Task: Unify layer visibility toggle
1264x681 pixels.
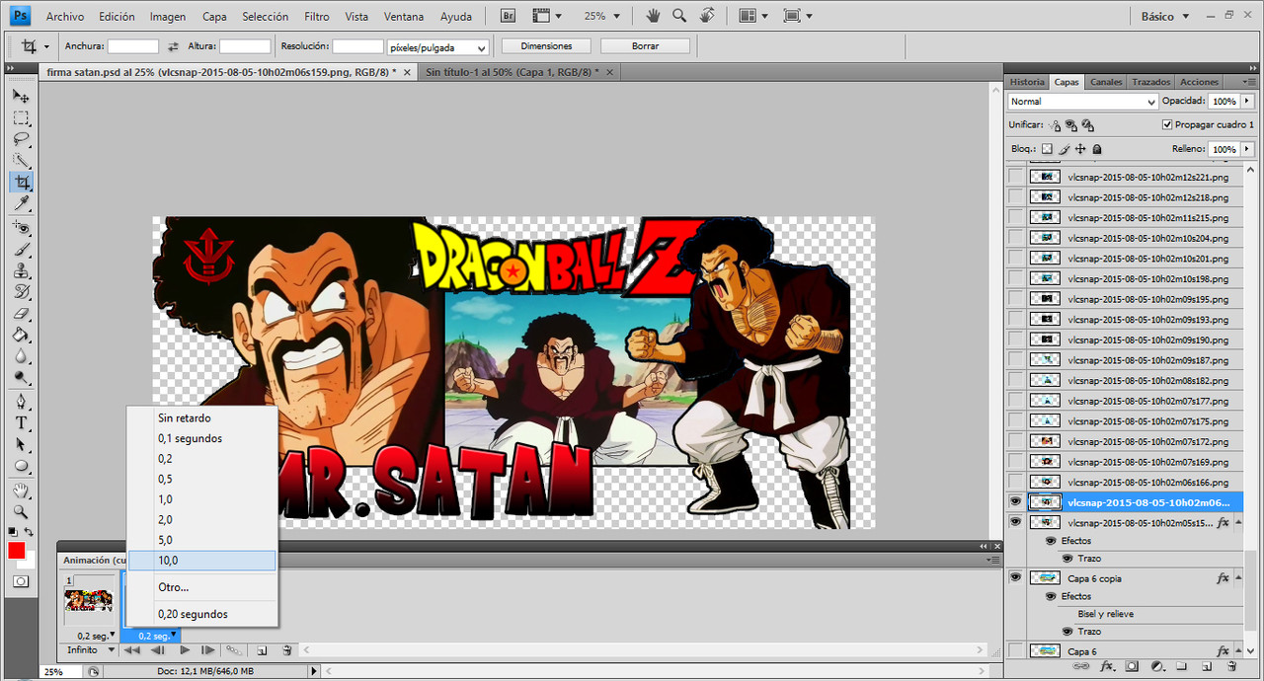Action: point(1071,125)
